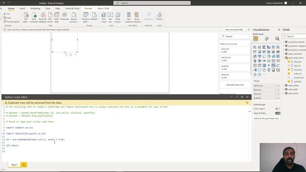This screenshot has height=172, width=306.
Task: Expand the sales customers table
Action: pos(284,54)
